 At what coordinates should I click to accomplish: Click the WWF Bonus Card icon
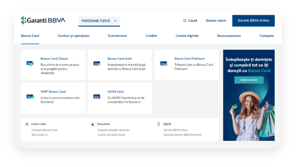coord(30,96)
